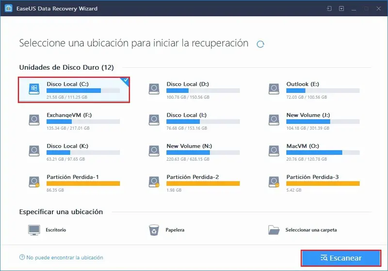Click the MacVM (O:) drive name
The width and height of the screenshot is (388, 271).
pos(303,146)
